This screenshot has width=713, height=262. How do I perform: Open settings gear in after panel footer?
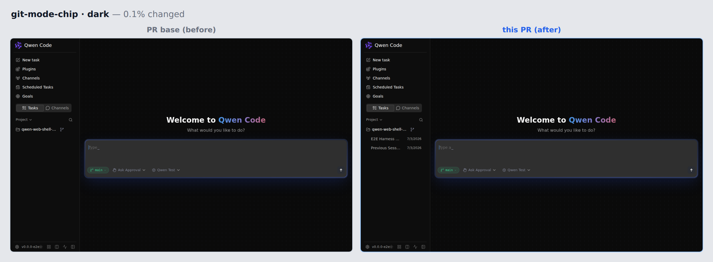[367, 247]
